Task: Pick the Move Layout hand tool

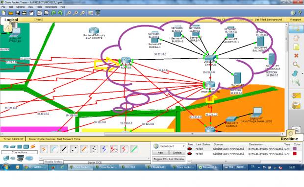Action: [296, 38]
